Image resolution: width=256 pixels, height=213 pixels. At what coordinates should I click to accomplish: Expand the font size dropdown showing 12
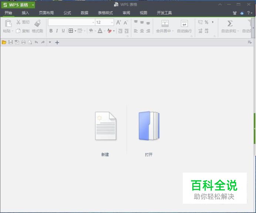112,23
